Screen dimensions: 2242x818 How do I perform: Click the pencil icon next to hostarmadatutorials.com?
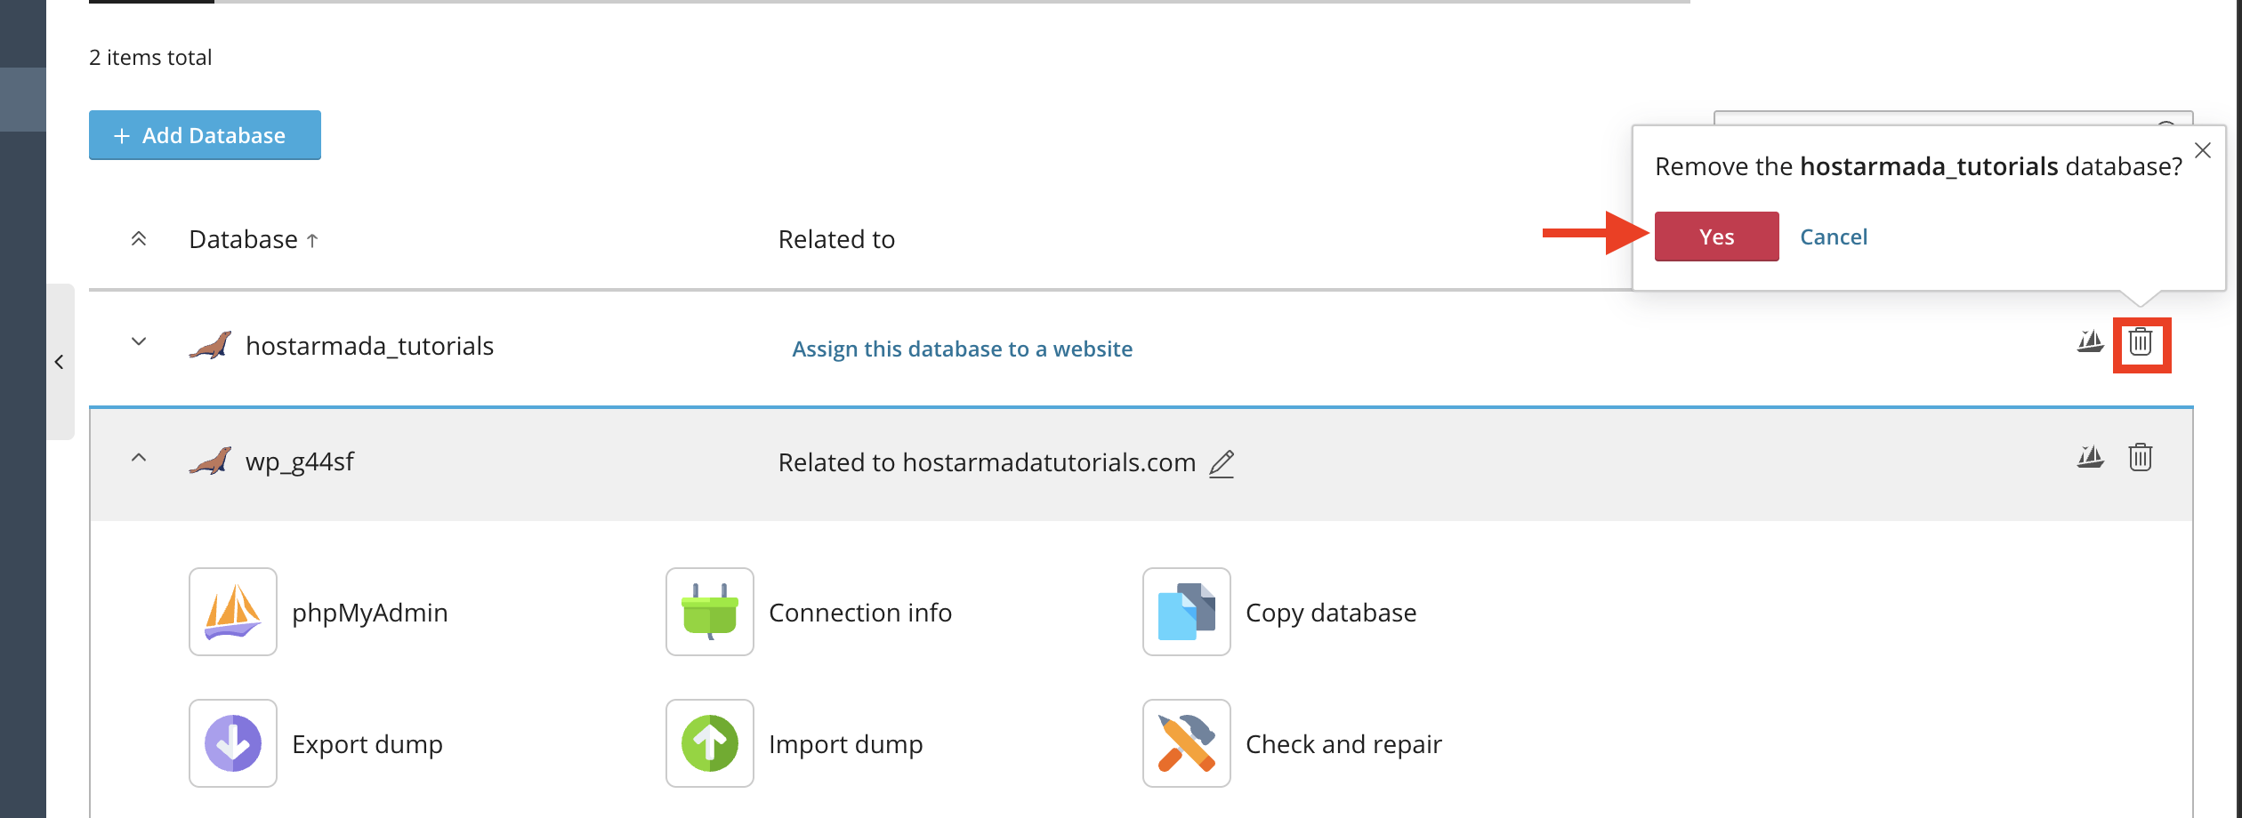pyautogui.click(x=1223, y=462)
